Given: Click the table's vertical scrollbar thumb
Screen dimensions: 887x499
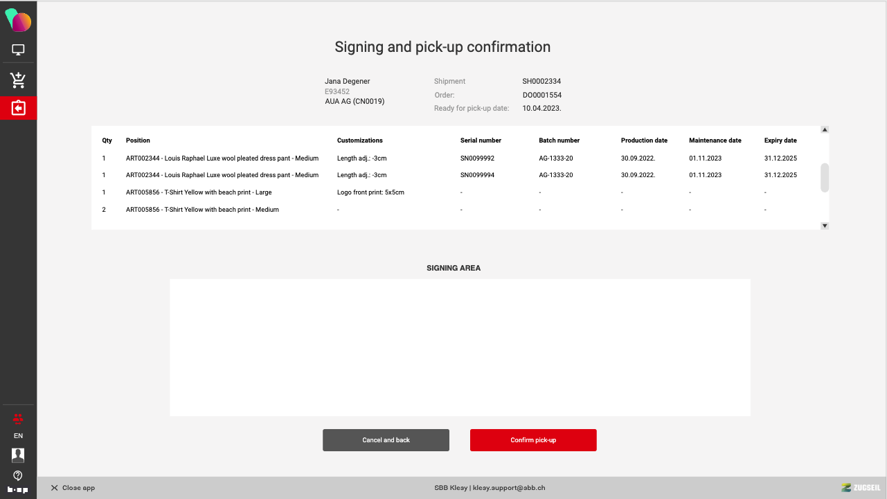Looking at the screenshot, I should pyautogui.click(x=825, y=178).
